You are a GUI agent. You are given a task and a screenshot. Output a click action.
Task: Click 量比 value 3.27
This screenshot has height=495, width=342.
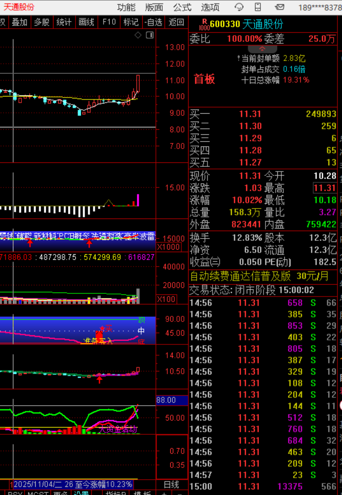tap(328, 212)
